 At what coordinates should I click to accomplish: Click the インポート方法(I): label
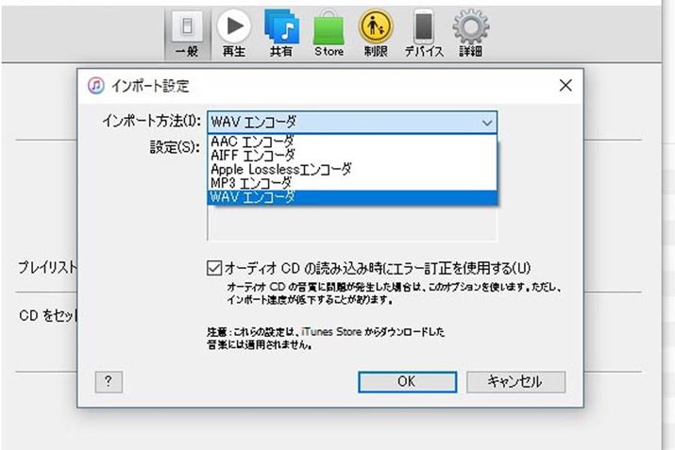click(x=152, y=122)
